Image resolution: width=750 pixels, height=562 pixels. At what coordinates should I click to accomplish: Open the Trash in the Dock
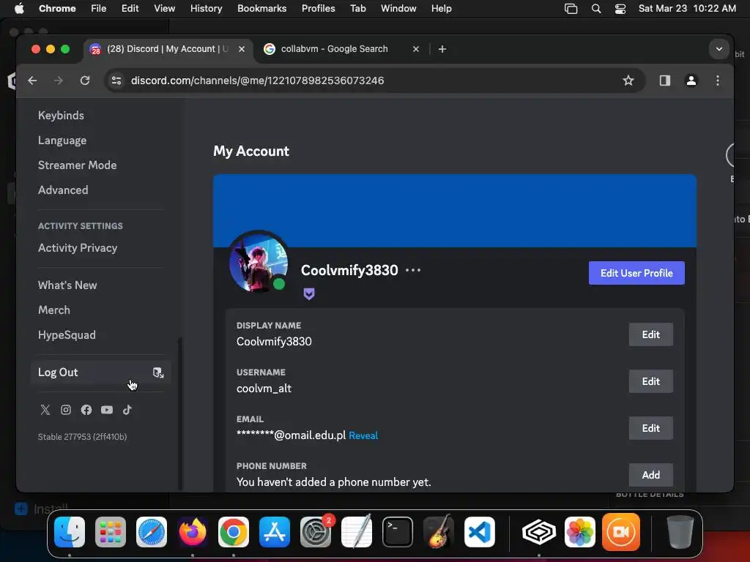(680, 532)
